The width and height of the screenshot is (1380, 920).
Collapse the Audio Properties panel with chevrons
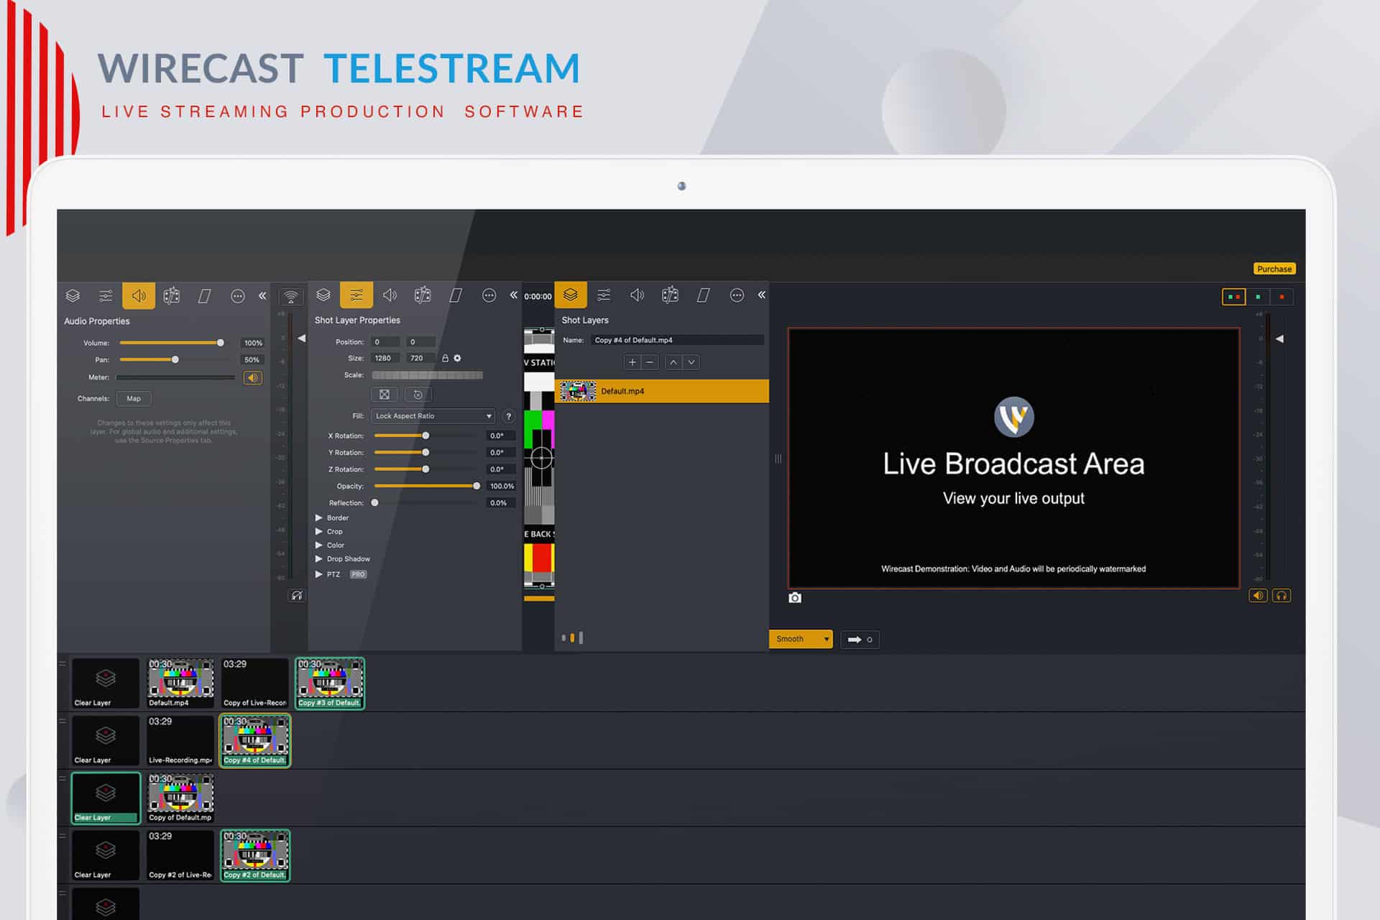click(262, 295)
